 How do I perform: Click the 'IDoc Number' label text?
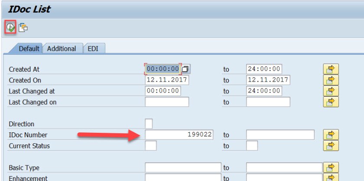point(28,135)
